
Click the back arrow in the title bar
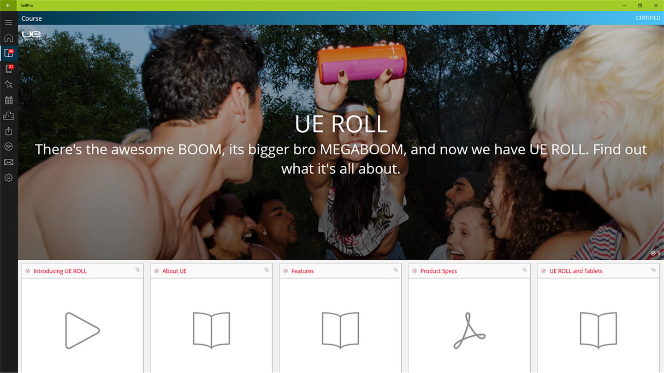[x=8, y=6]
